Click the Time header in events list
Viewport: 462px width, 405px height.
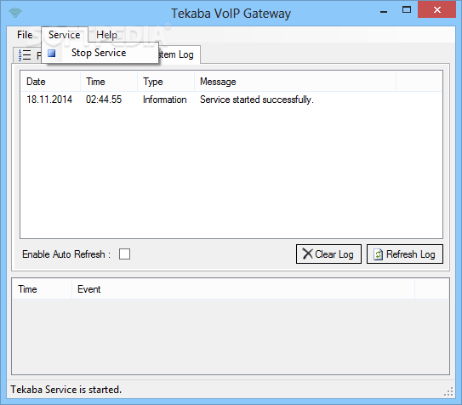tap(43, 289)
